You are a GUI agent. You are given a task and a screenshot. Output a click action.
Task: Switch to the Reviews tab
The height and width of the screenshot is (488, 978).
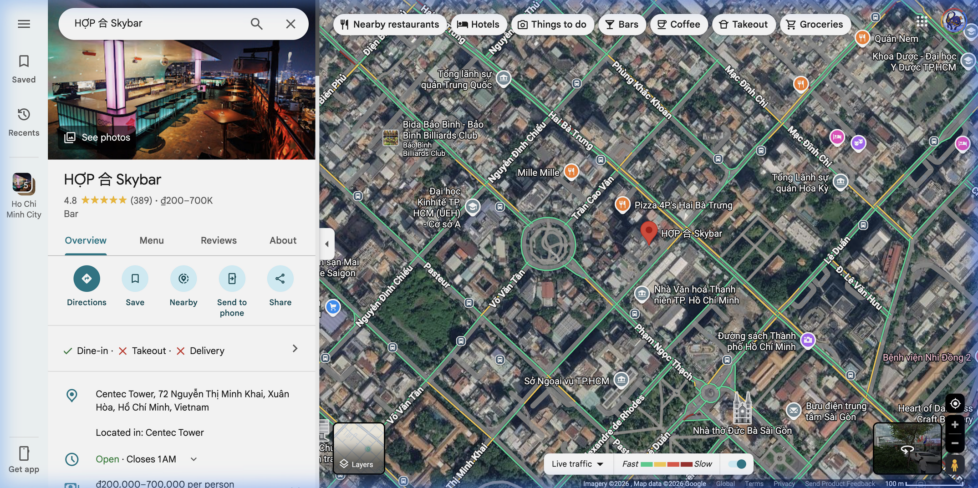219,241
